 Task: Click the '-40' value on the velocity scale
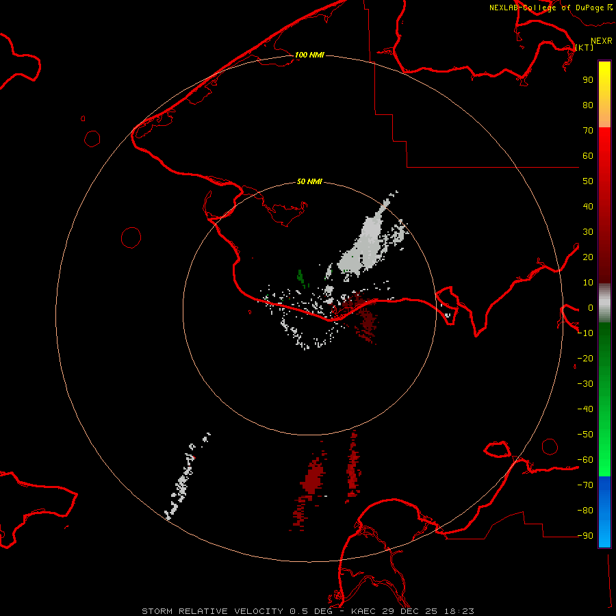pos(585,409)
